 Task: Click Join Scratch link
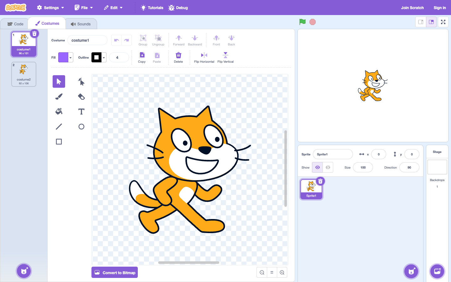(x=412, y=8)
